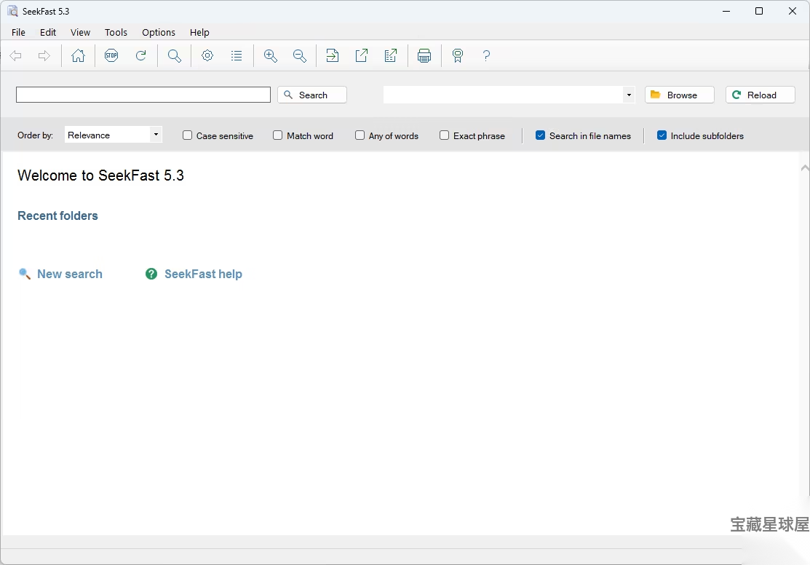Close the SeekFast window
This screenshot has height=565, width=810.
(x=793, y=11)
